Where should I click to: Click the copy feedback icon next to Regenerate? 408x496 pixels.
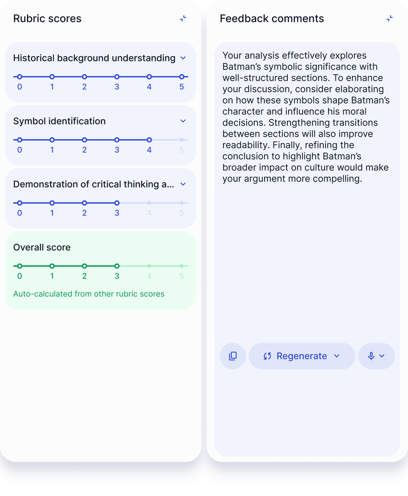click(233, 356)
